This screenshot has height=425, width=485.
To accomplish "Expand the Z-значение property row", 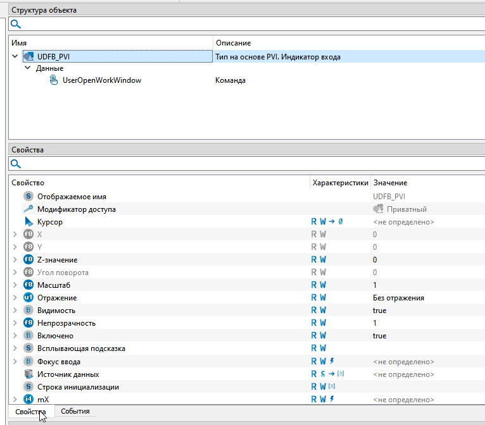I will (15, 260).
